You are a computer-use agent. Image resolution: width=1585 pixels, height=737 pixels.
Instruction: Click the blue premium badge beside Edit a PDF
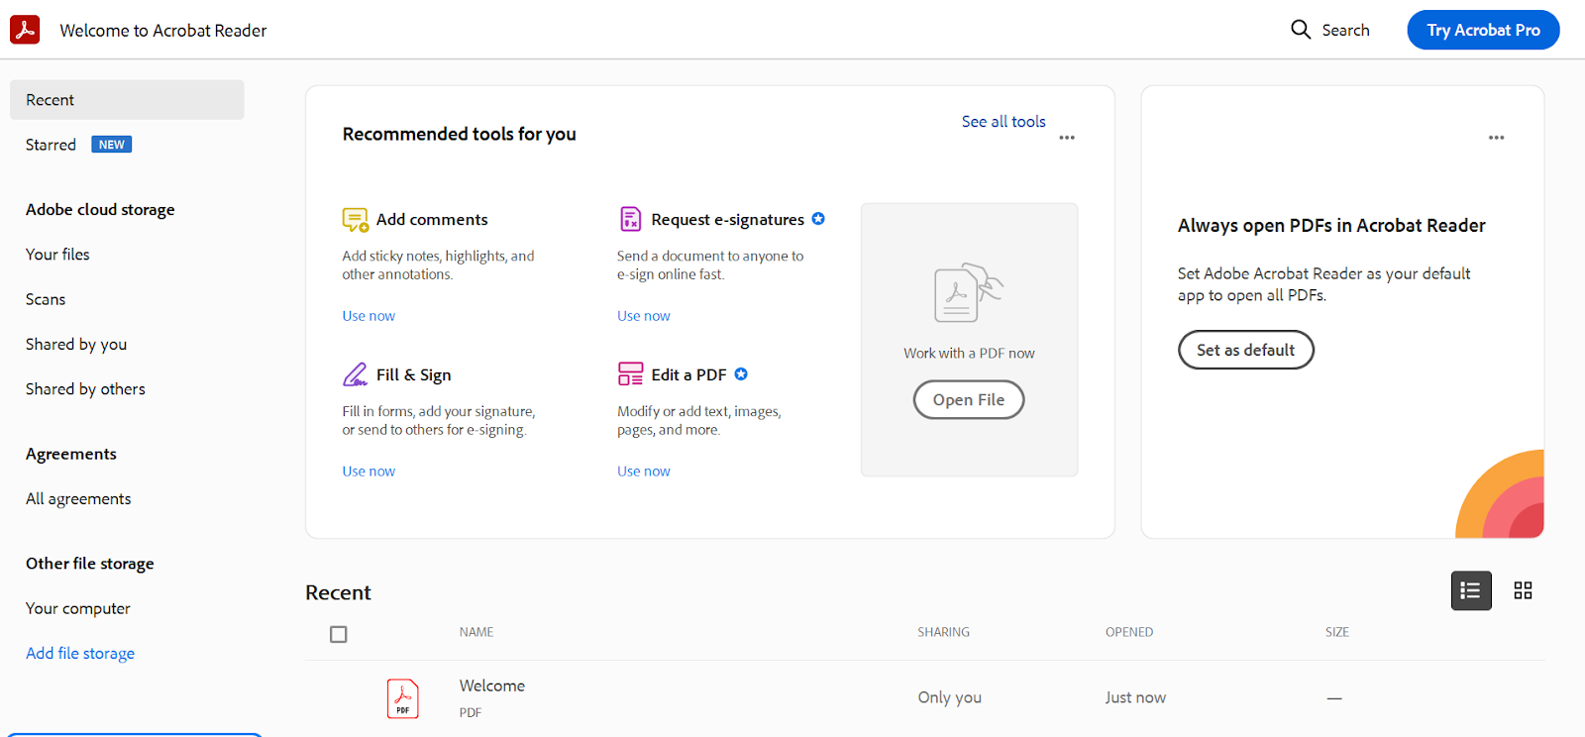coord(741,374)
